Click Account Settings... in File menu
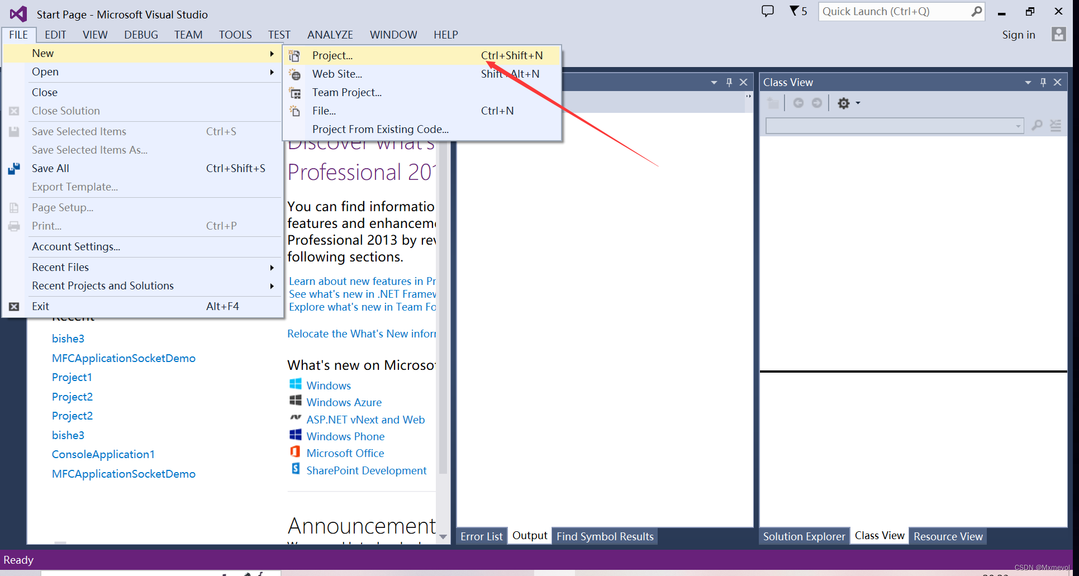This screenshot has height=576, width=1079. 142,247
